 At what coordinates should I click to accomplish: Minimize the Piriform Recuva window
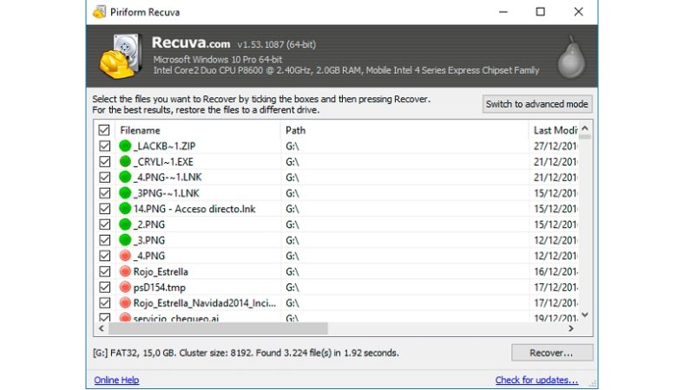click(x=503, y=12)
